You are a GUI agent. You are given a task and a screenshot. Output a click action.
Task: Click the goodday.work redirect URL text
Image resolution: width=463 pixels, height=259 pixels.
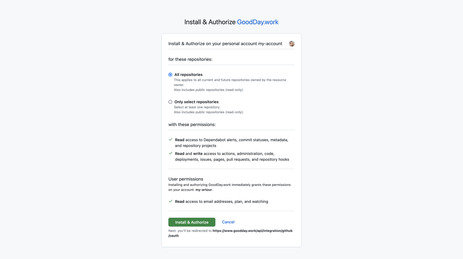(230, 233)
